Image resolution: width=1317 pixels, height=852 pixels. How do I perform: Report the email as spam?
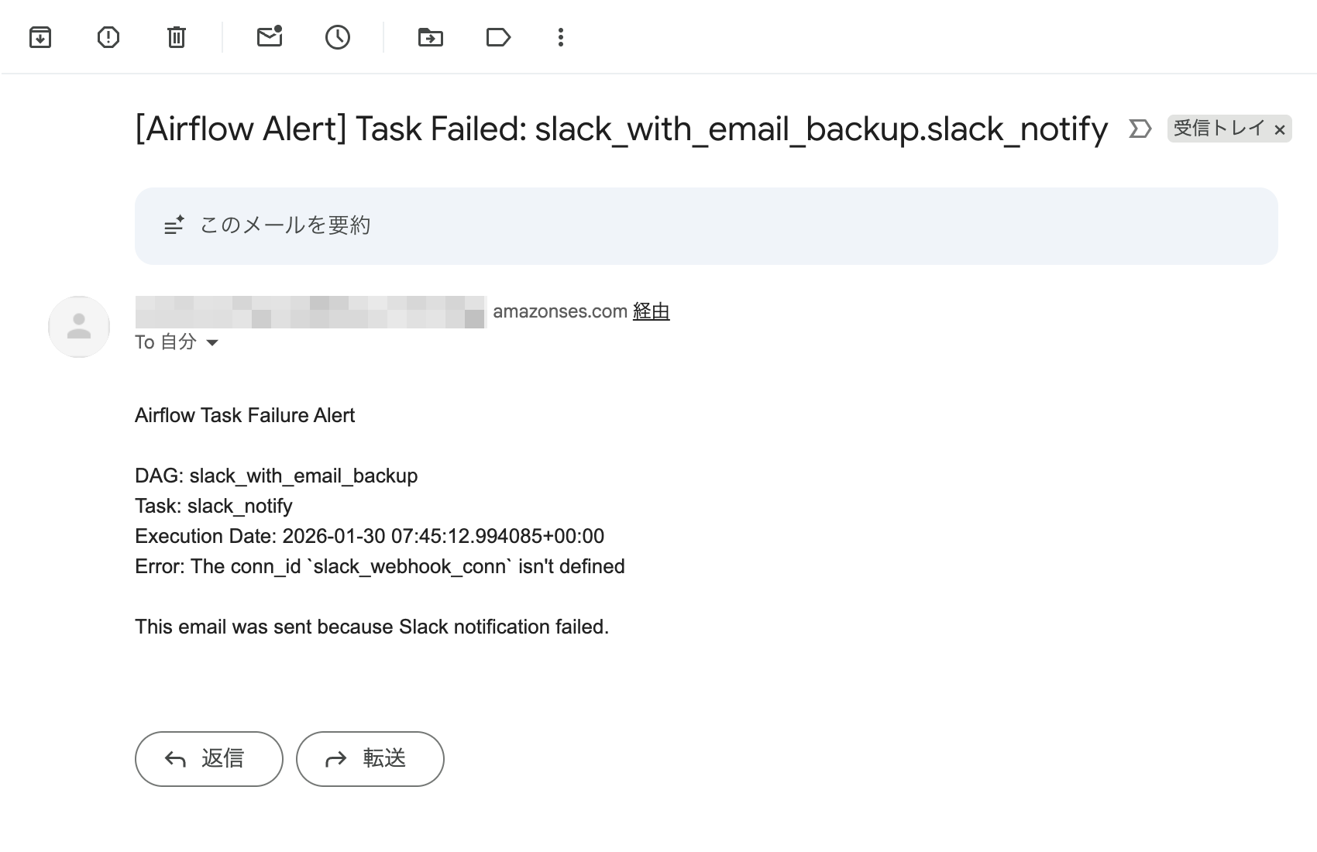(108, 36)
